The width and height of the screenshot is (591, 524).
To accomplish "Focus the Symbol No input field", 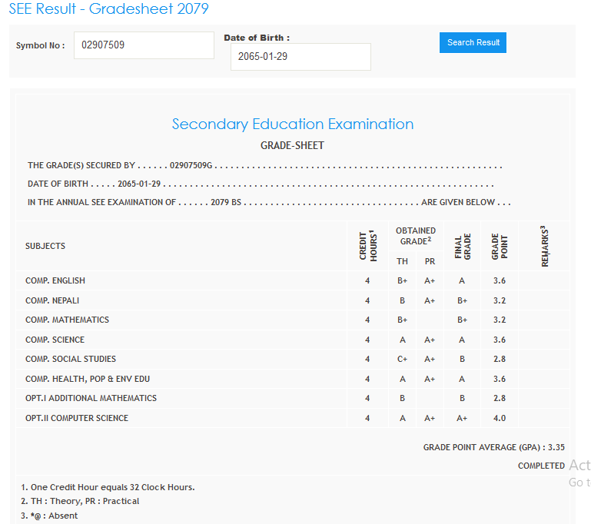I will tap(144, 45).
